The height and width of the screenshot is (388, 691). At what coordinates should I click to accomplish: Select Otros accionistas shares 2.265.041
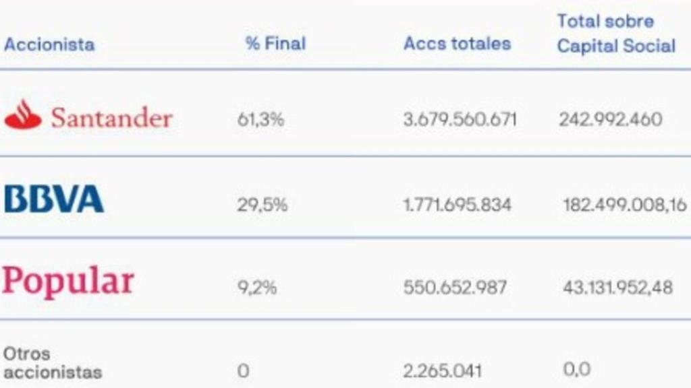[443, 370]
